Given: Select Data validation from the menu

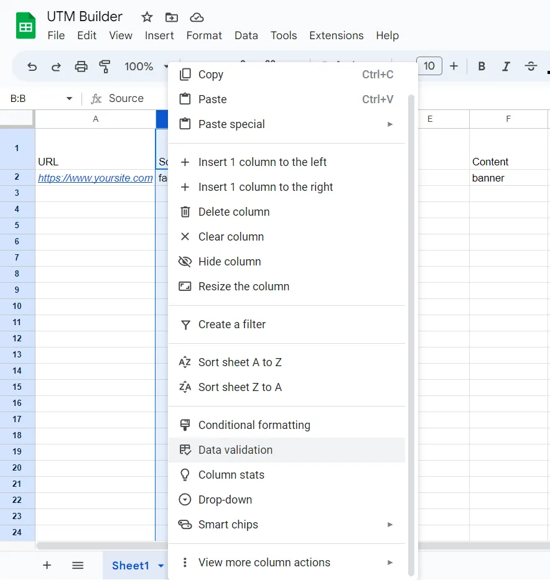Looking at the screenshot, I should [x=235, y=449].
